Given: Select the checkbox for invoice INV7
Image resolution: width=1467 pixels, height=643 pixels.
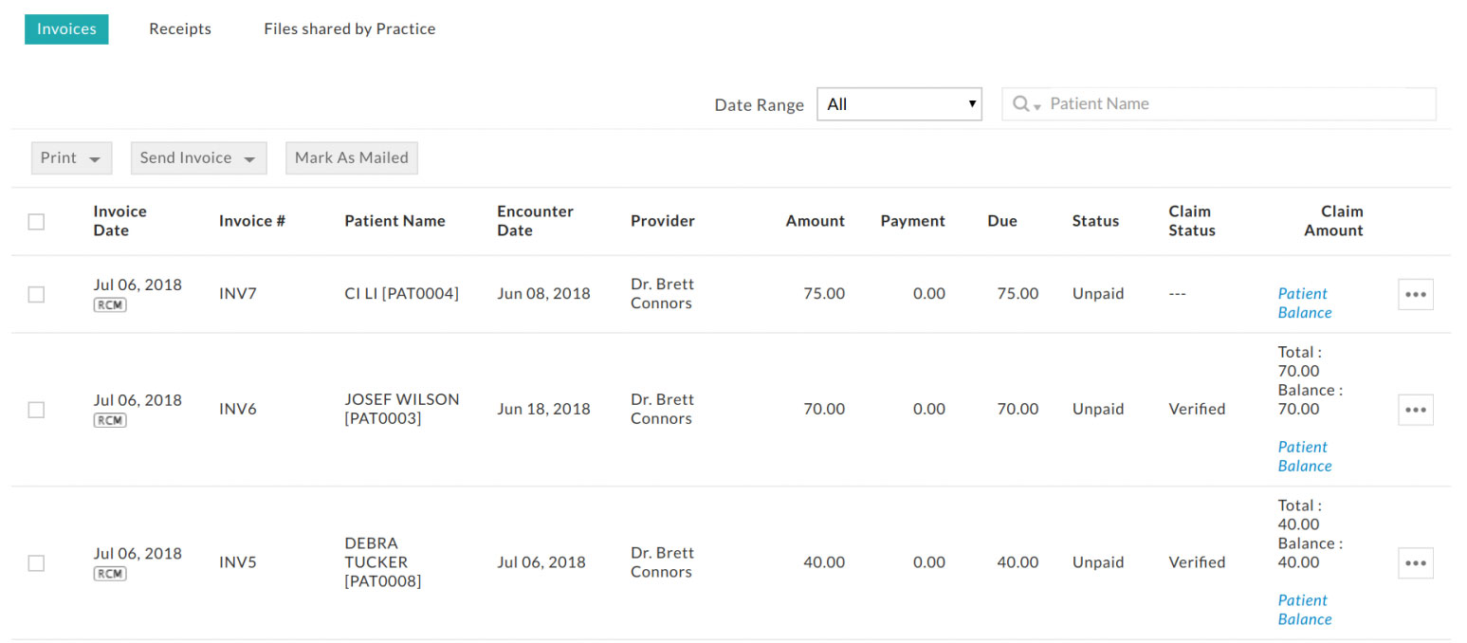Looking at the screenshot, I should pos(36,294).
